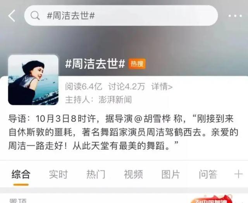
Task: Open the 视频 tab
Action: point(133,174)
